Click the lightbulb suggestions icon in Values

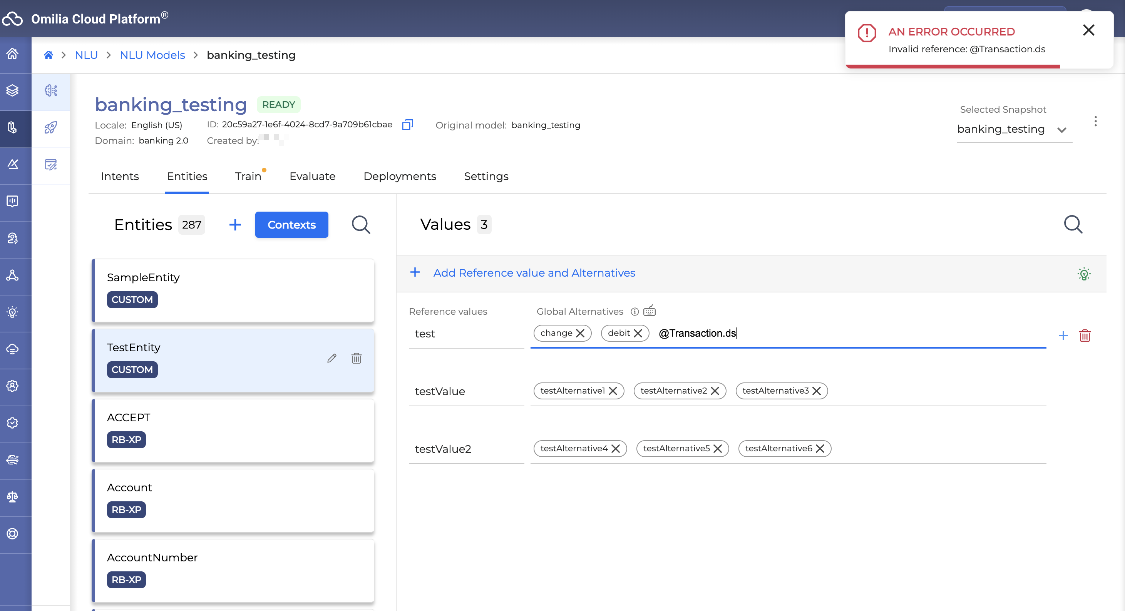pyautogui.click(x=1084, y=274)
